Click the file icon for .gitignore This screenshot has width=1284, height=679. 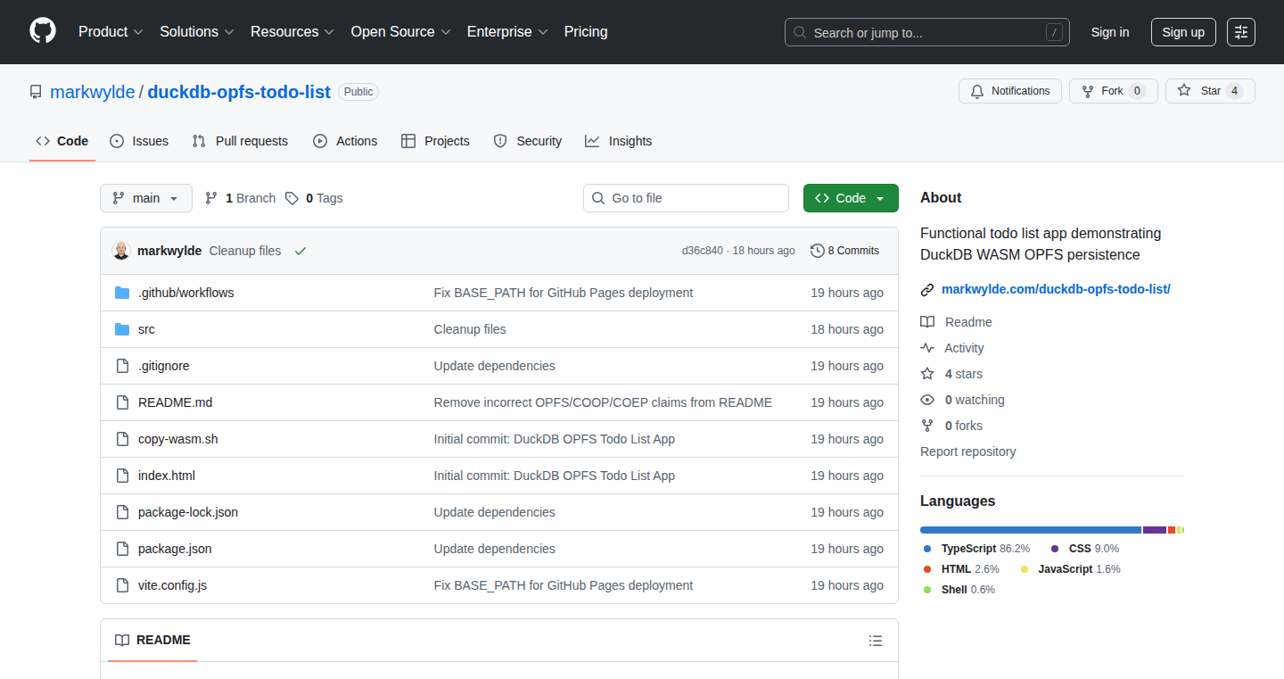tap(122, 366)
